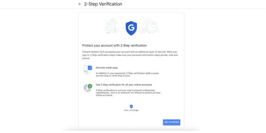Click the Bluetooth symbol icon

tap(116, 30)
